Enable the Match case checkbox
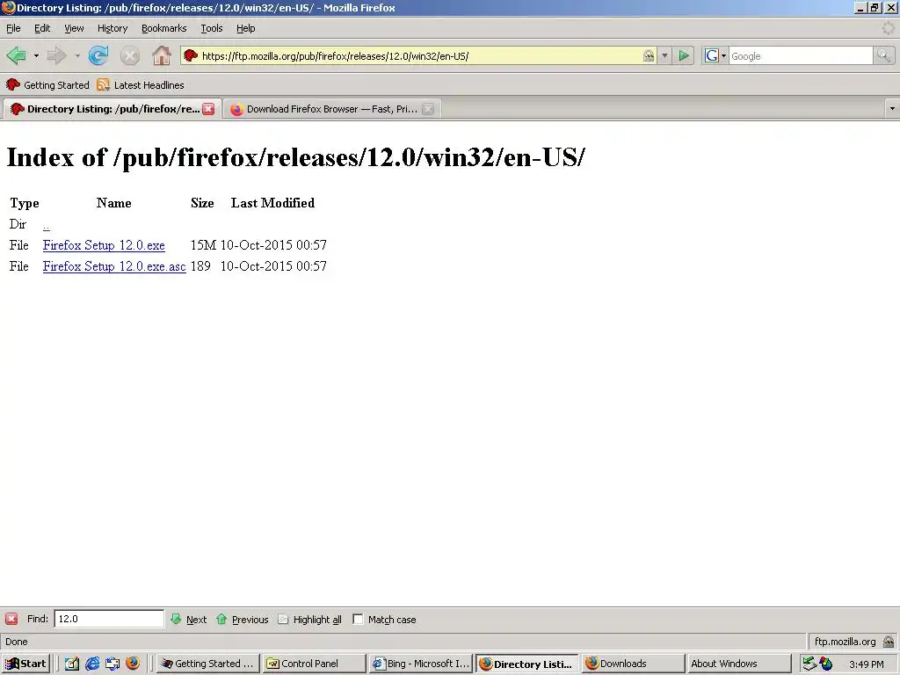This screenshot has height=675, width=900. (359, 619)
